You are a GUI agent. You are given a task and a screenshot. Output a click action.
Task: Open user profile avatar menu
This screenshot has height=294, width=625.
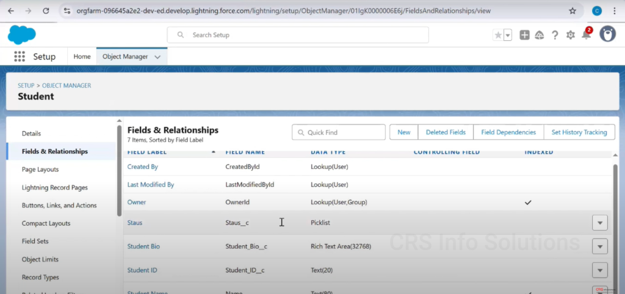[x=607, y=34]
